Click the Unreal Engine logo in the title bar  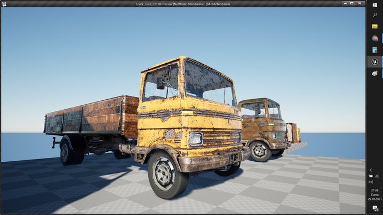(x=4, y=4)
